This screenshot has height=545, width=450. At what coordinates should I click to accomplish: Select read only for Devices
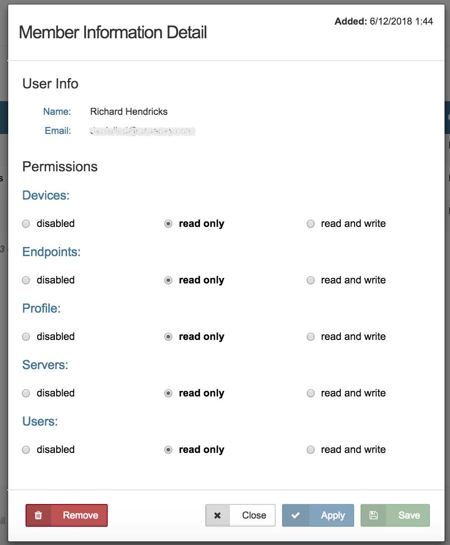168,224
